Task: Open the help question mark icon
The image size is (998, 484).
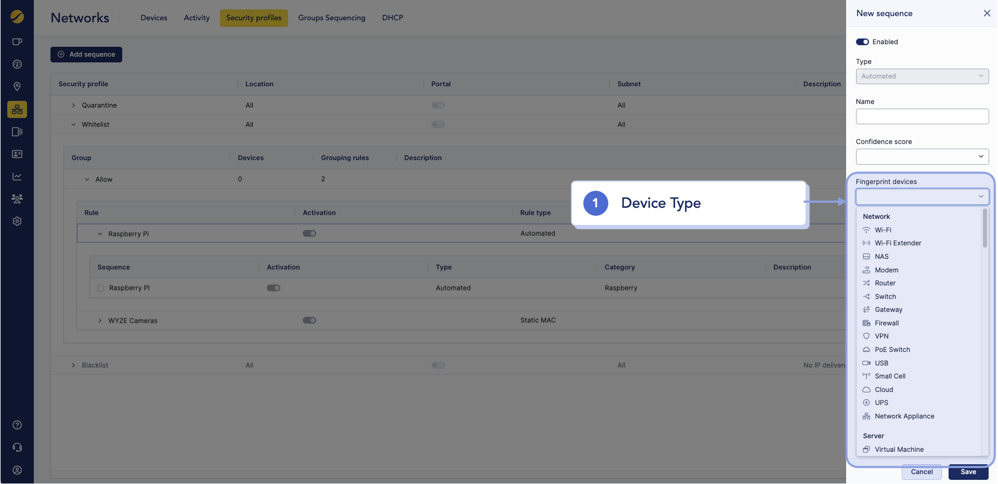Action: 17,425
